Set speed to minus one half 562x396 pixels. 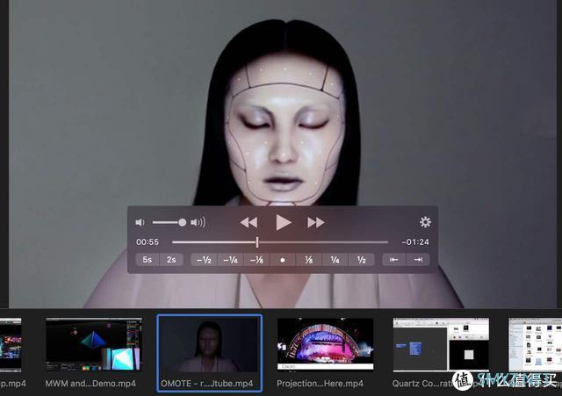coord(204,259)
